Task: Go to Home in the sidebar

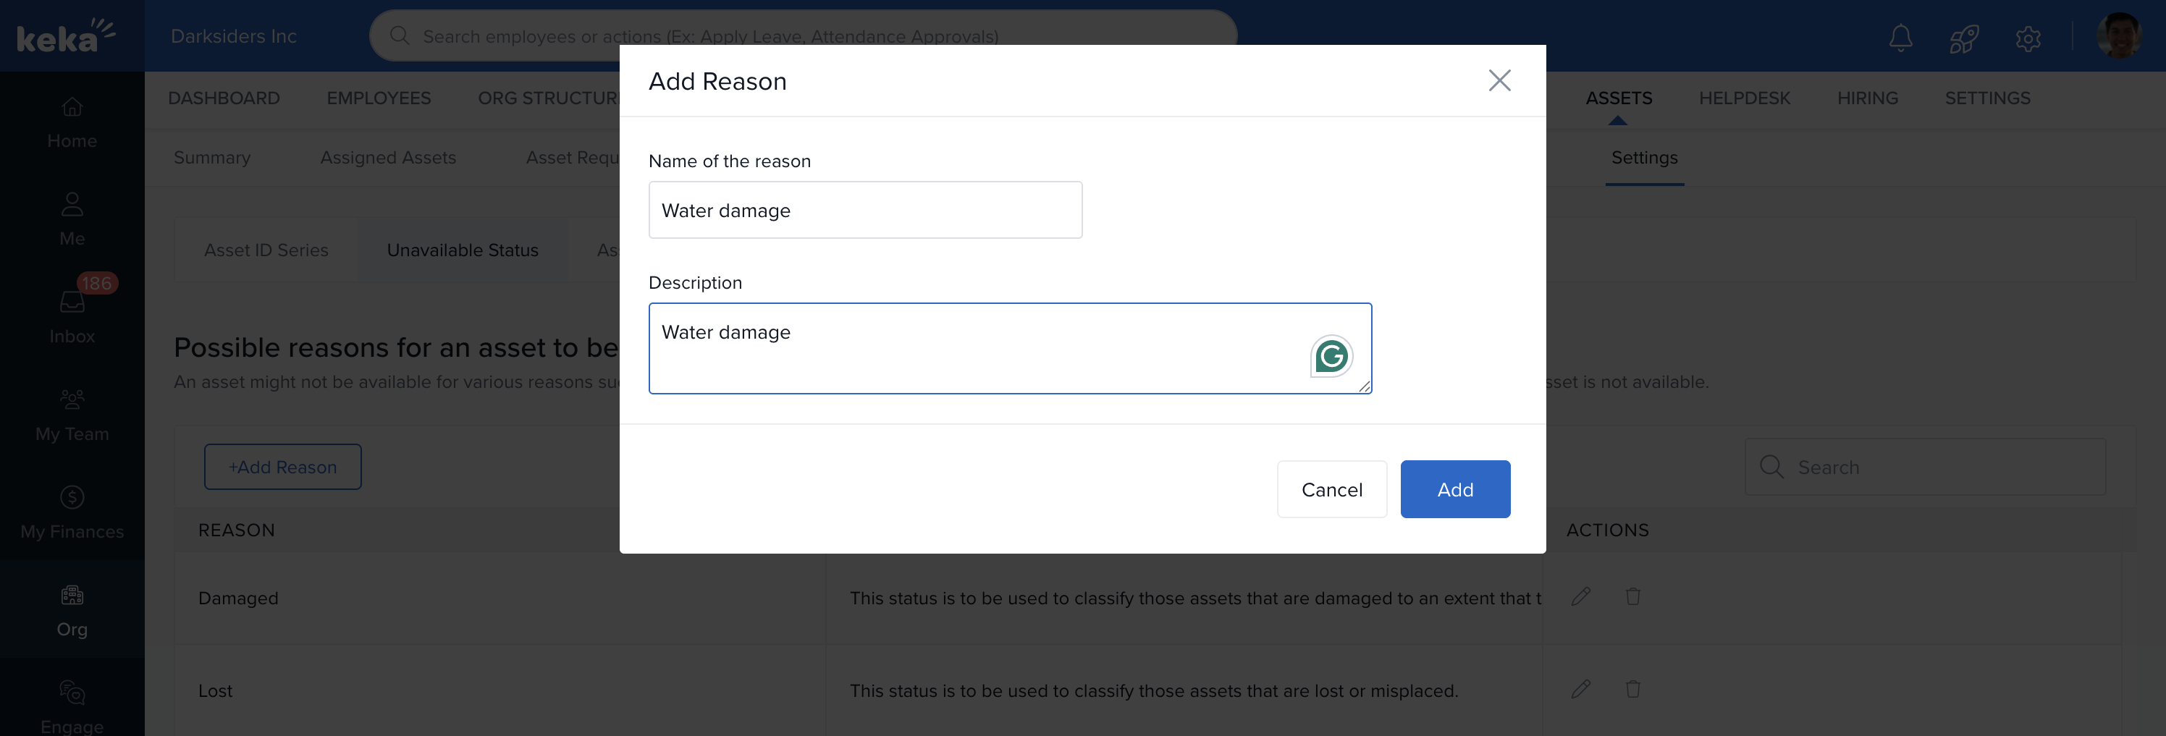Action: [72, 122]
